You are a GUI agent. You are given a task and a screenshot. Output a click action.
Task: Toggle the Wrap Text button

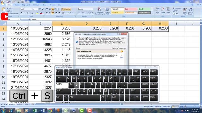[66, 9]
